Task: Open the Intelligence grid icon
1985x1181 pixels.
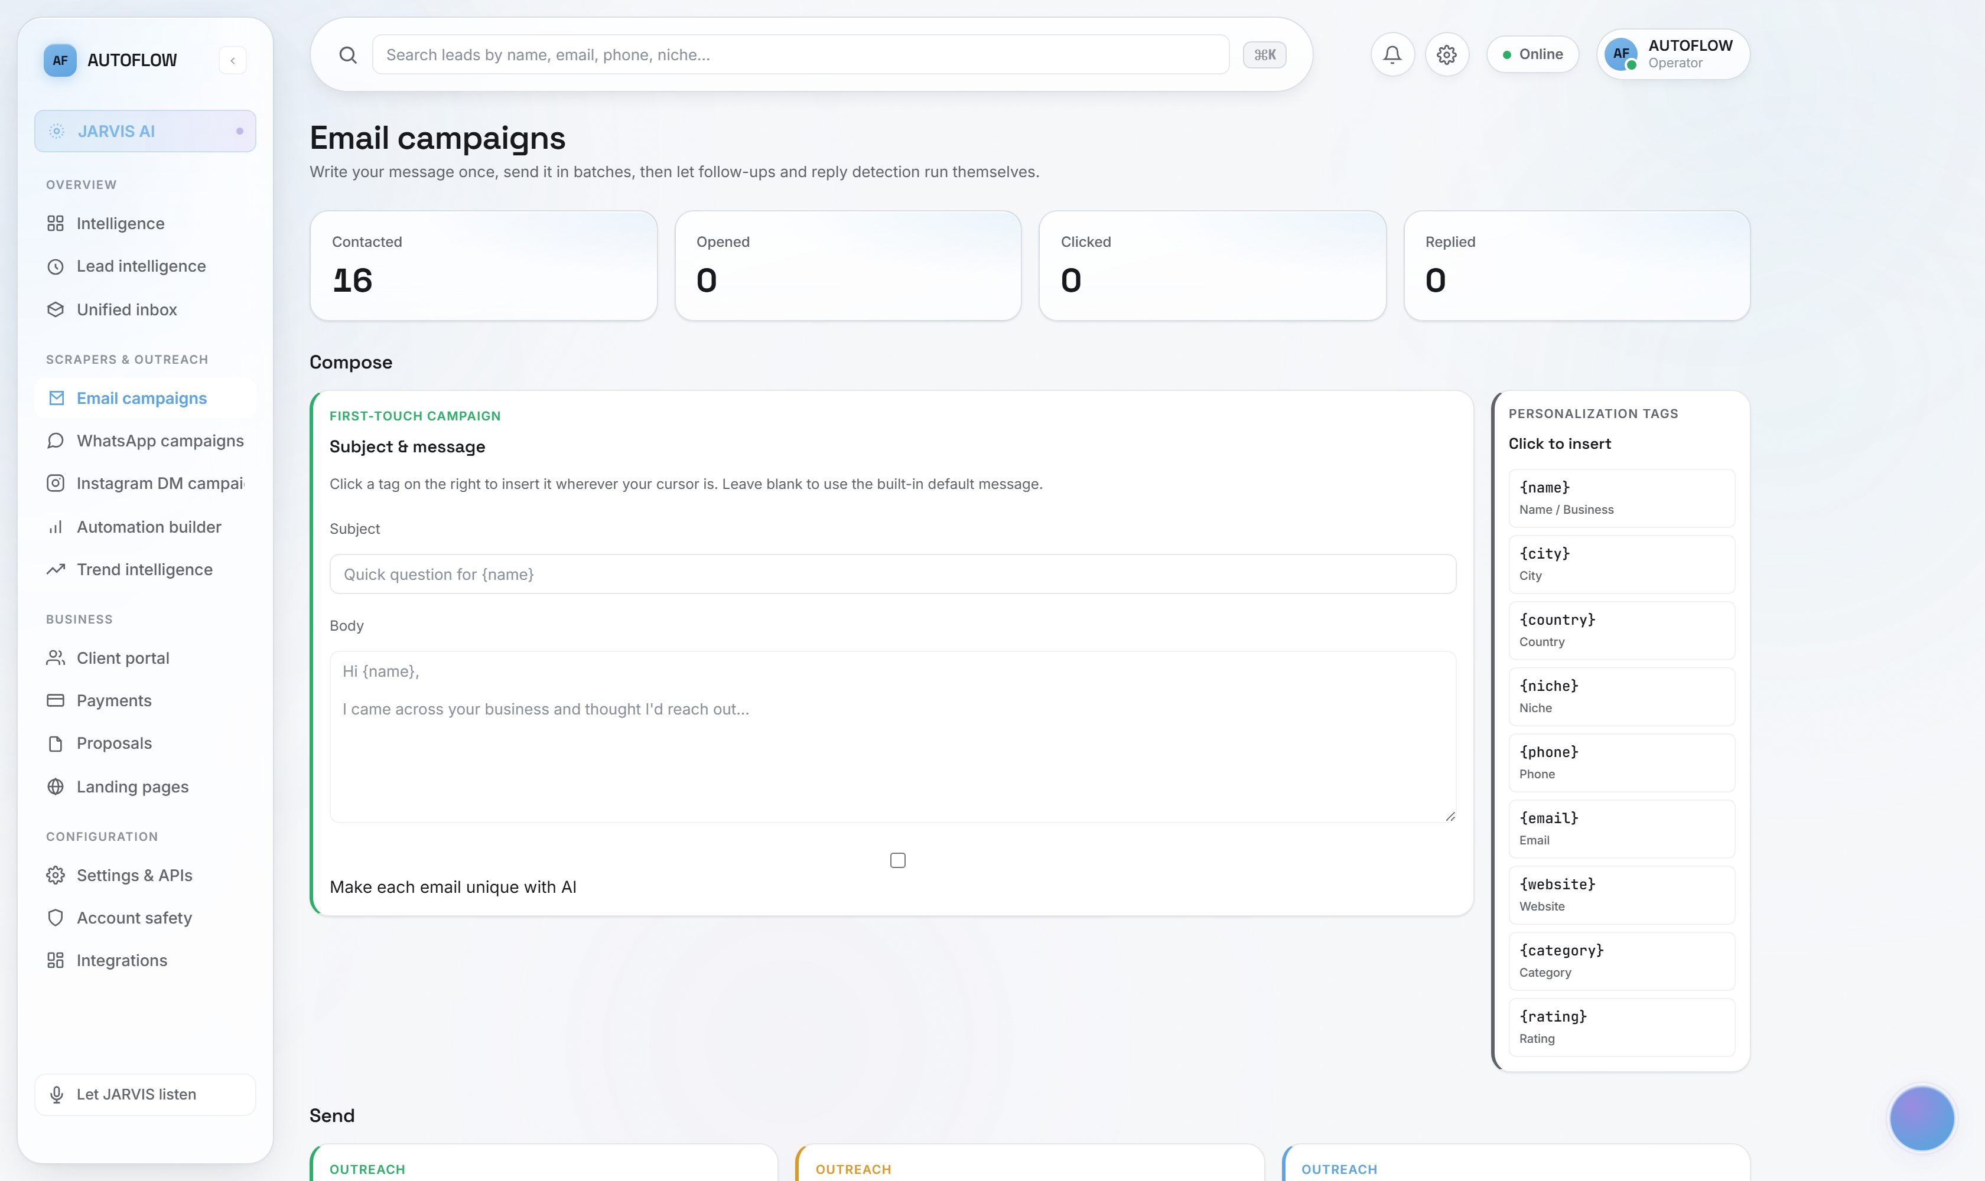Action: pyautogui.click(x=55, y=224)
